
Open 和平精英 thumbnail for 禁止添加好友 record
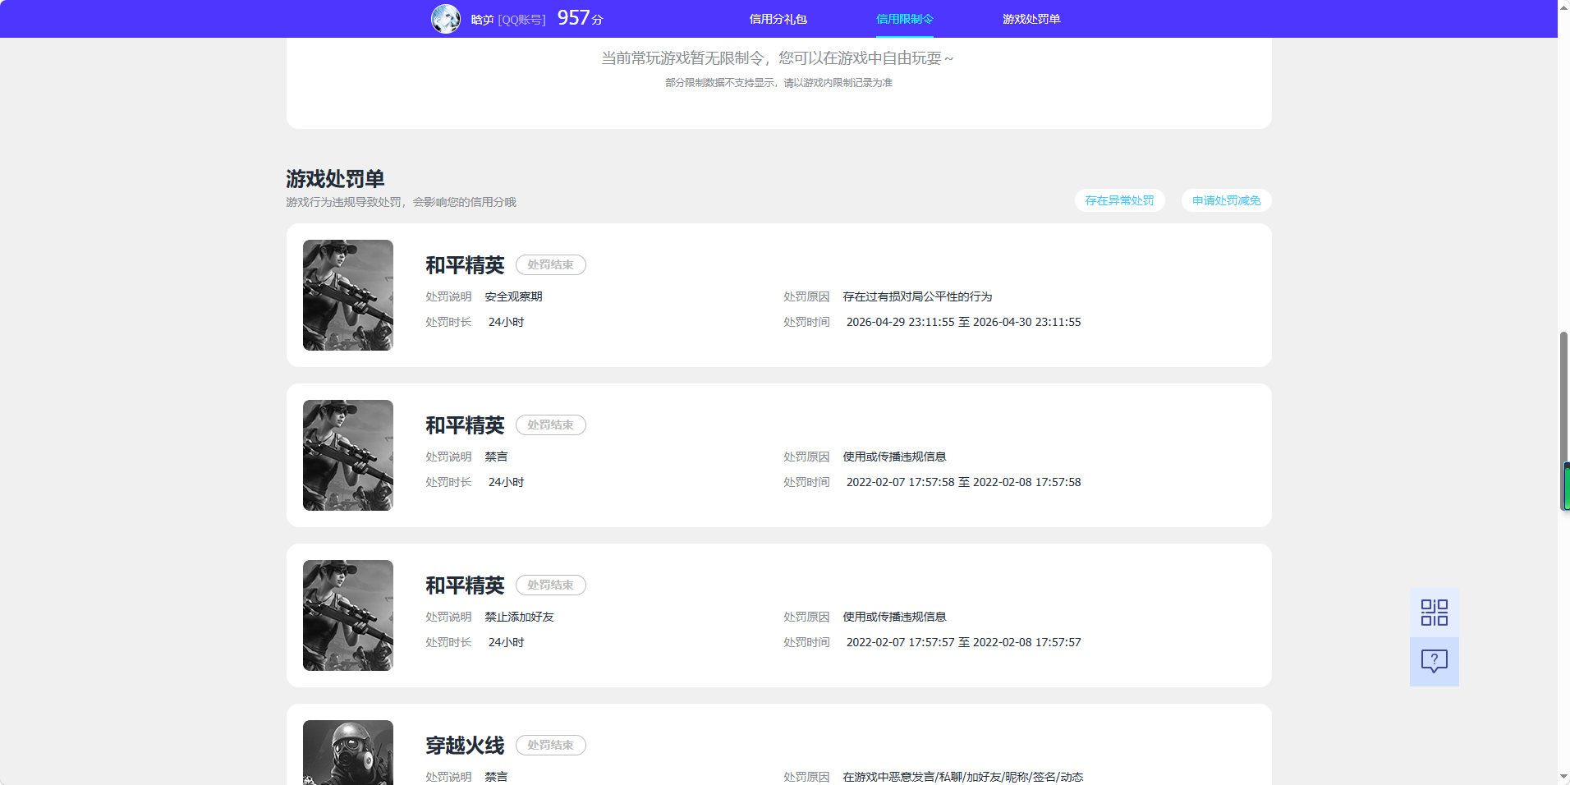pos(348,615)
